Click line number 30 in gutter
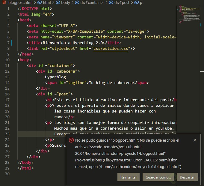The width and height of the screenshot is (204, 186). tap(7, 174)
